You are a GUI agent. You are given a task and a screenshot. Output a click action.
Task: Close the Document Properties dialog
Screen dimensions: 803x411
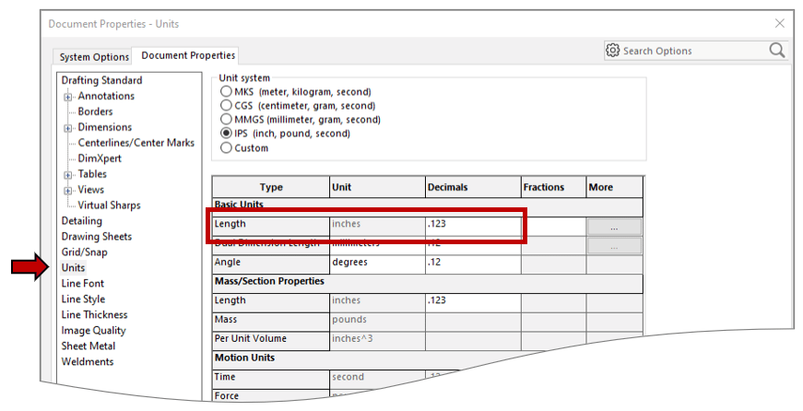780,23
